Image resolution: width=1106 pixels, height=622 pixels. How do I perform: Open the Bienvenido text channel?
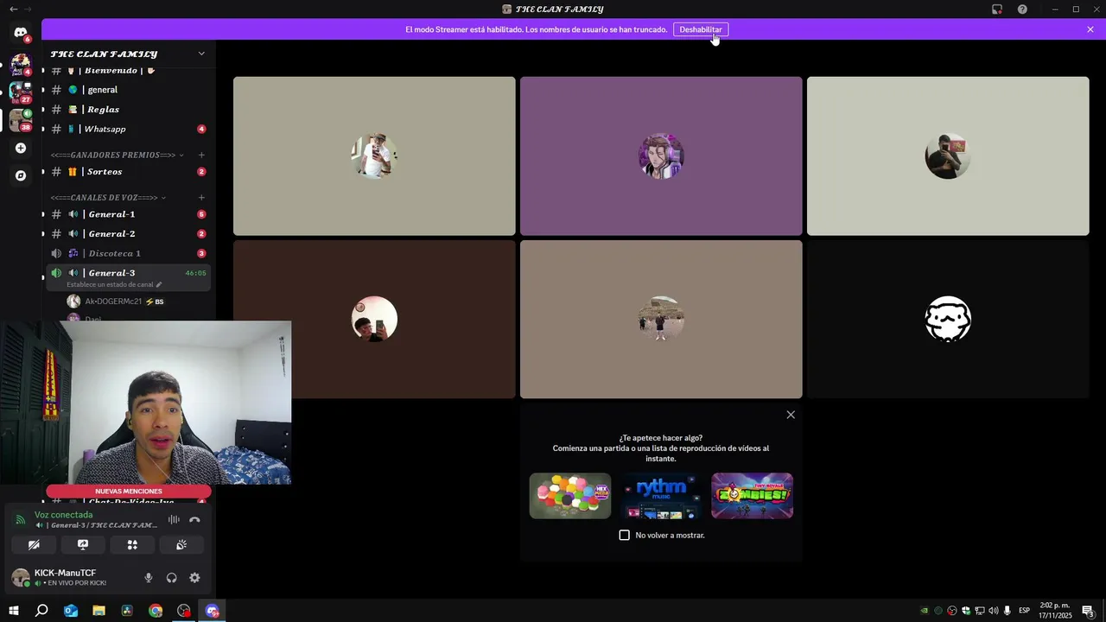coord(128,70)
